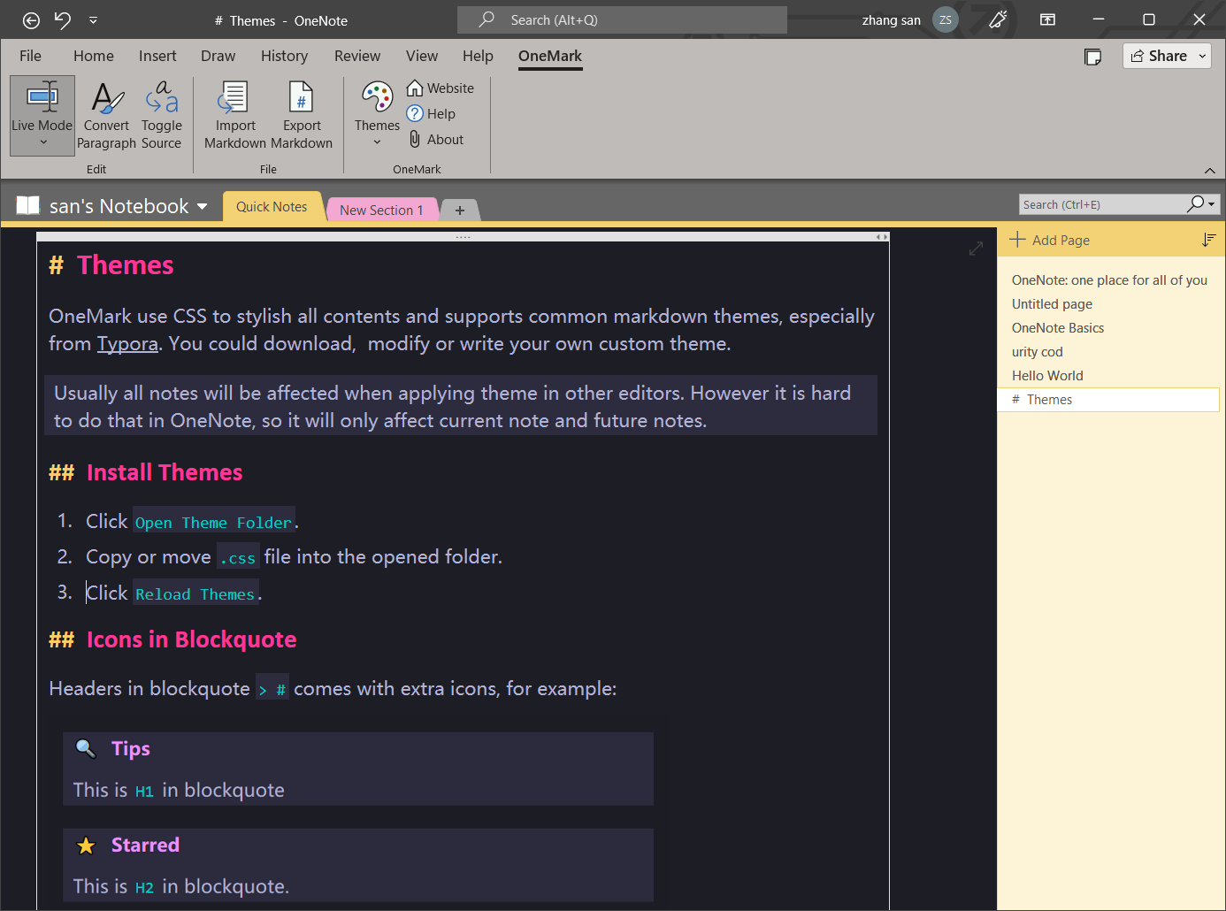Open Customize Quick Access Toolbar dropdown

pyautogui.click(x=93, y=20)
